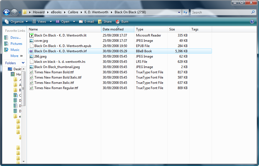Click Calibre in the address path
Viewport: 259px width, 166px height.
pyautogui.click(x=73, y=12)
